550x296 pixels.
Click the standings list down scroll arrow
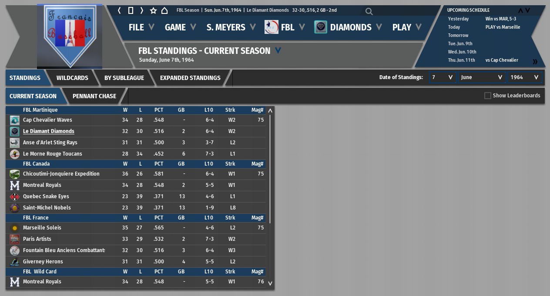pyautogui.click(x=270, y=283)
